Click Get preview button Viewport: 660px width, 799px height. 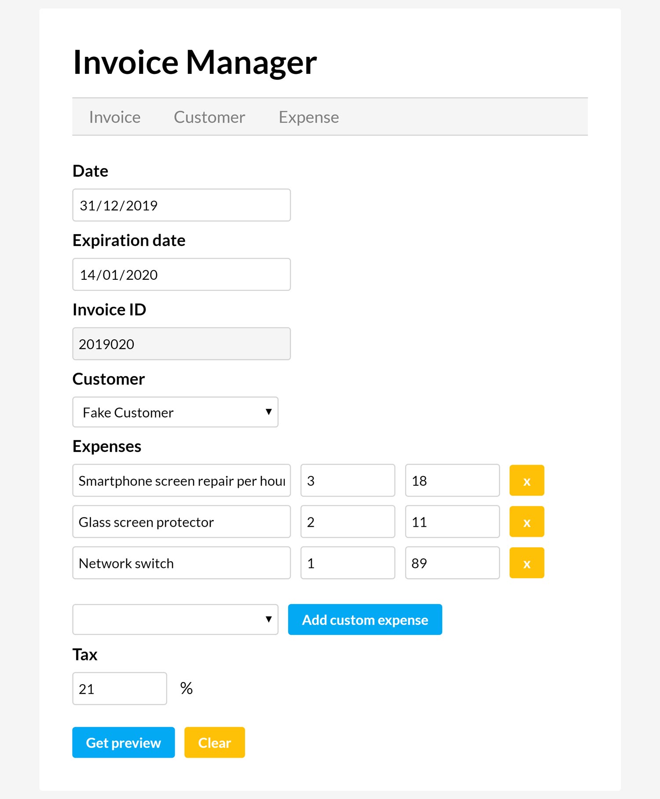coord(124,743)
